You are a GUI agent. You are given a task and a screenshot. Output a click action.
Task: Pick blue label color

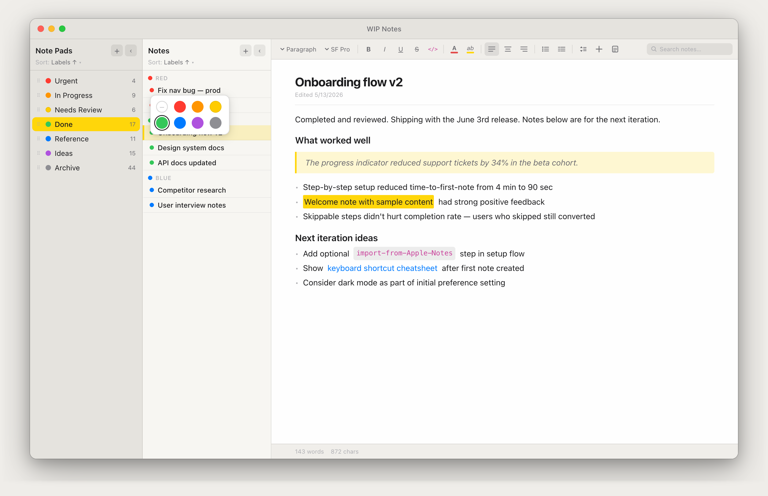tap(180, 123)
